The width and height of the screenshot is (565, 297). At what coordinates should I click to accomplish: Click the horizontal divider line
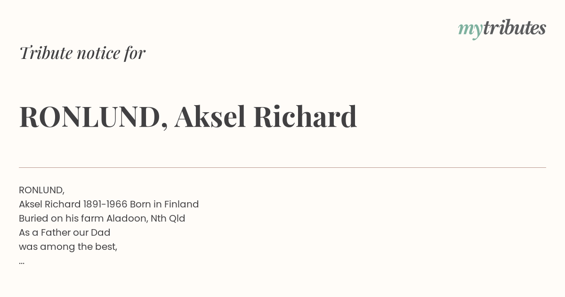(x=282, y=167)
